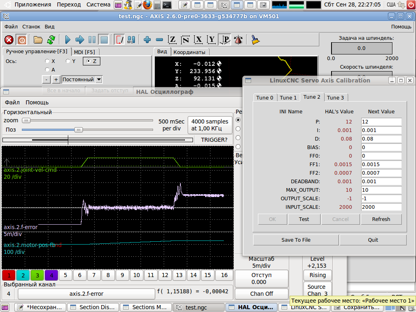Toggle the Rising trigger edge button
Viewport: 416px width, 312px height.
pyautogui.click(x=318, y=275)
